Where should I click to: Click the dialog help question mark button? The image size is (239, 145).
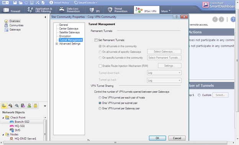coord(177,17)
